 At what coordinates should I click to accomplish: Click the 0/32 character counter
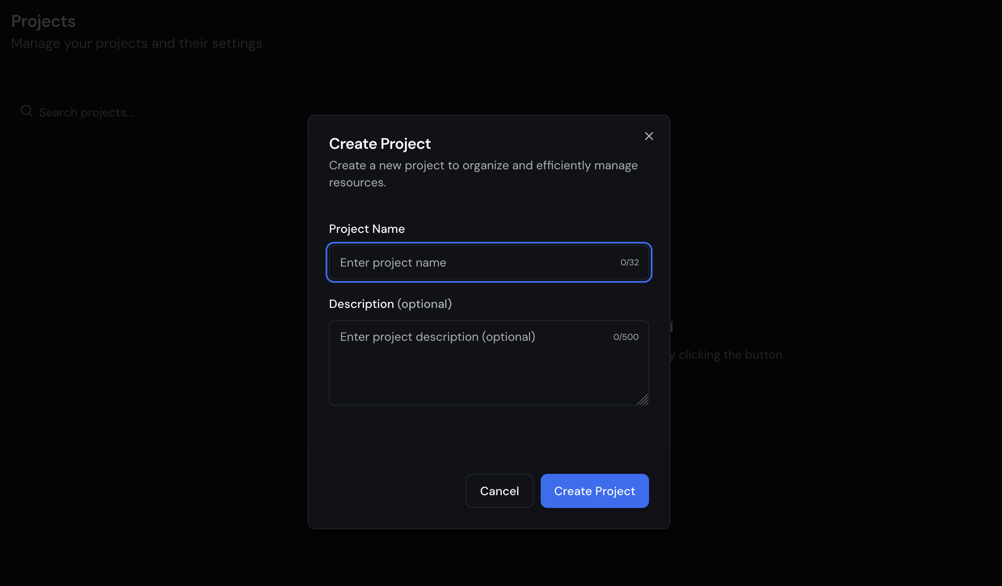tap(629, 262)
